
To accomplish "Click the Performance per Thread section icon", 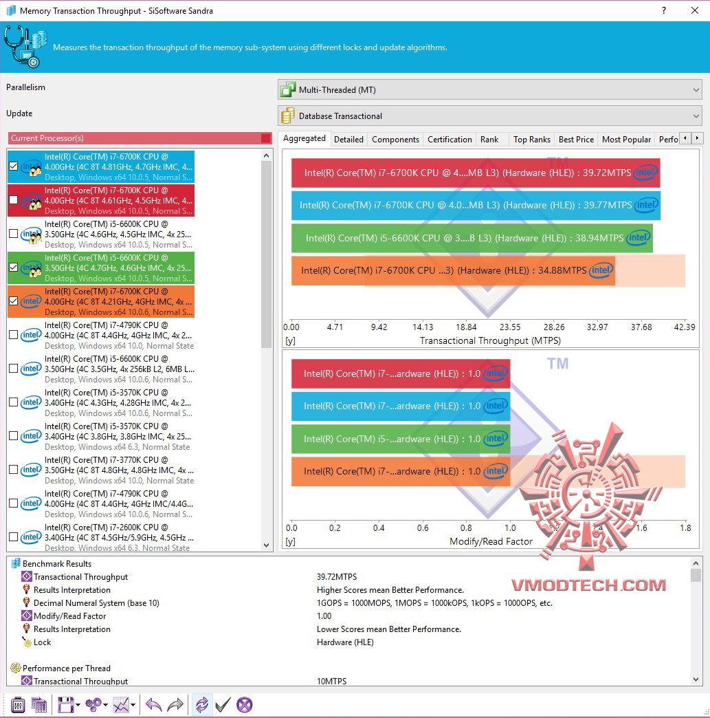I will tap(16, 668).
